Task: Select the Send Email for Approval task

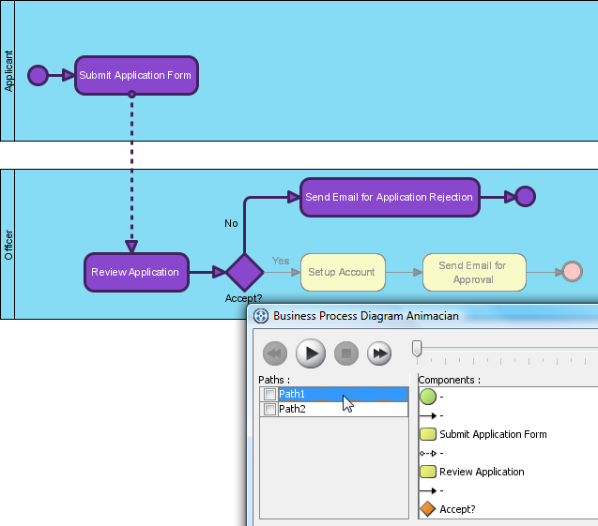Action: pos(474,272)
